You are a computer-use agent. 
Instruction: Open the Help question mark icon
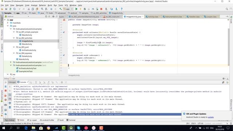122,9
